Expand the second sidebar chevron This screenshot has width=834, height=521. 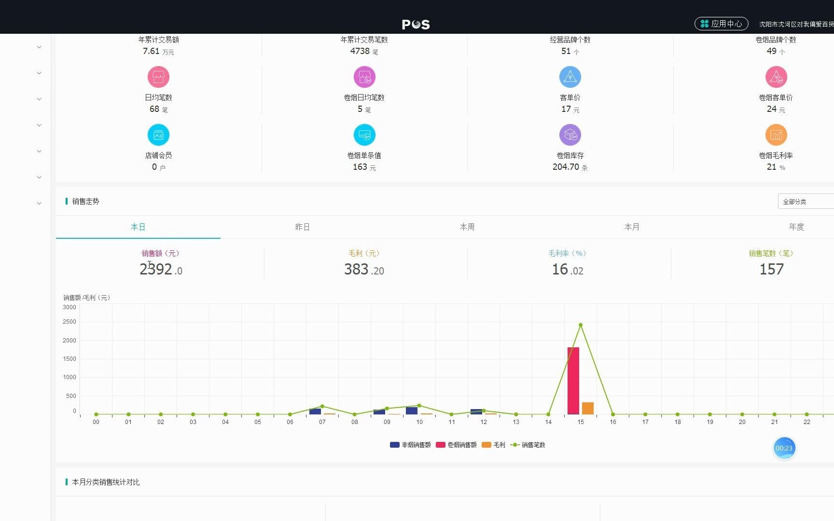tap(39, 73)
